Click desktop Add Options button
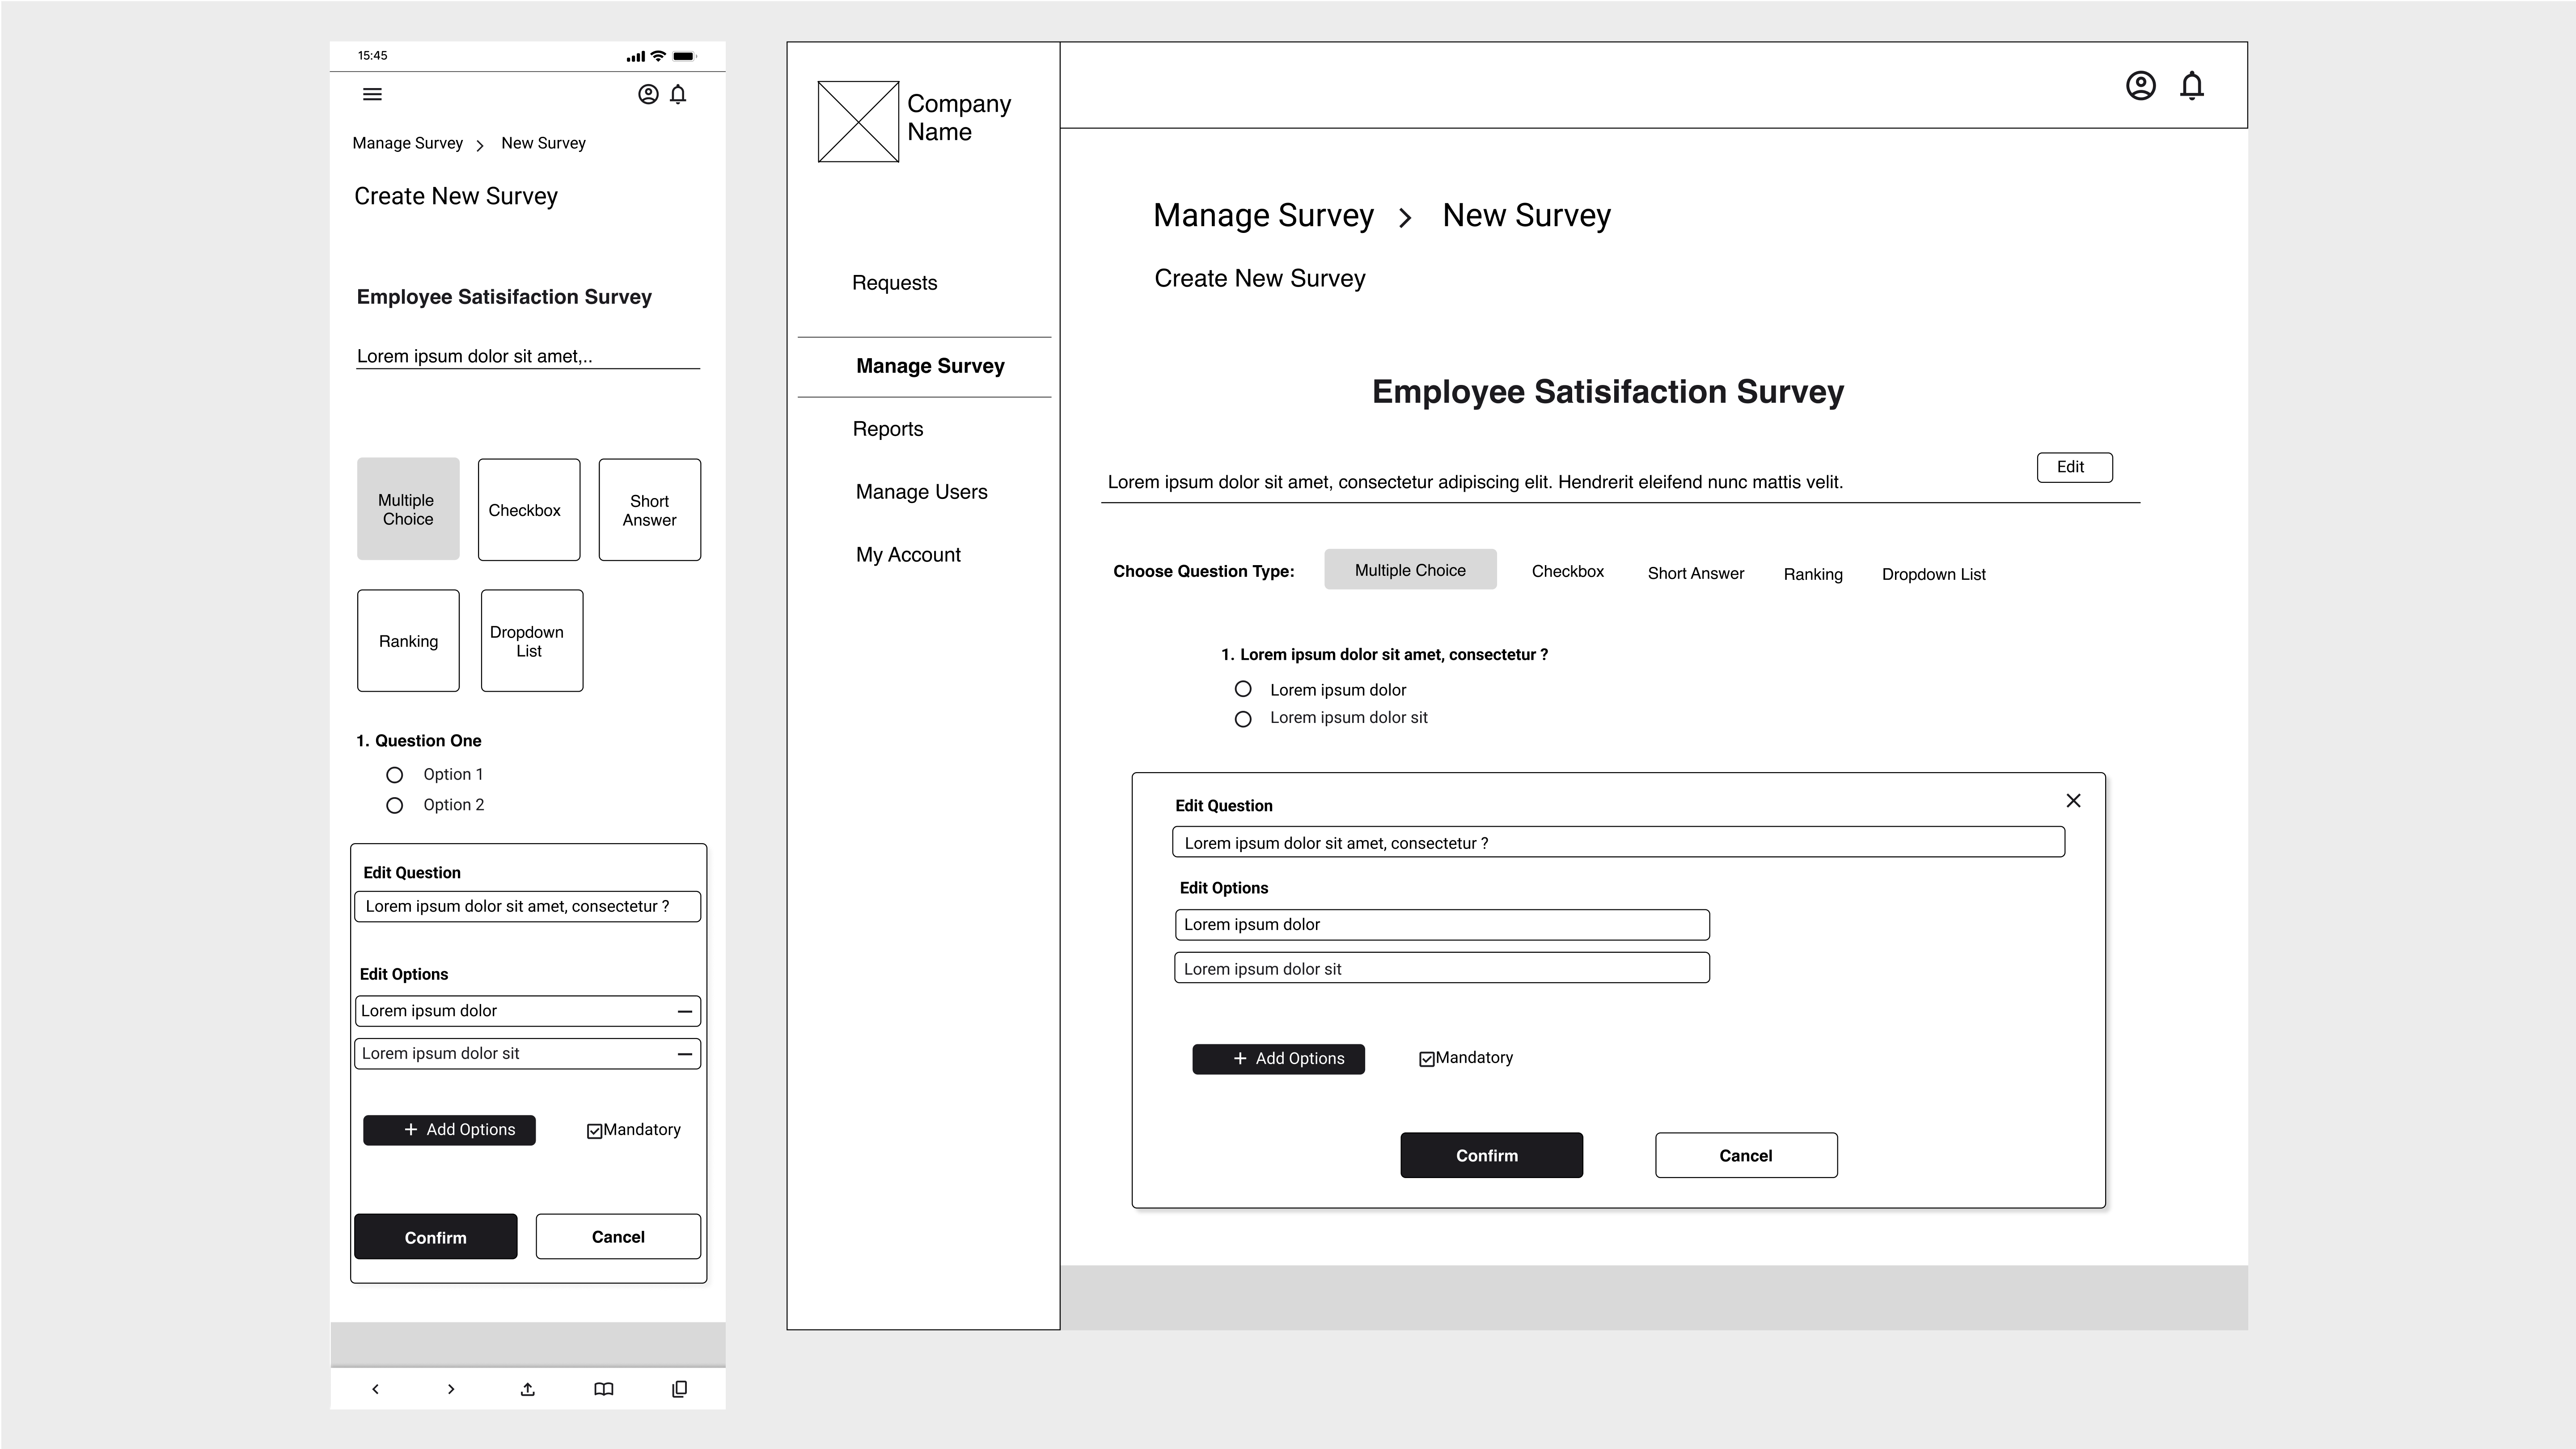Viewport: 2576px width, 1449px height. 1278,1059
